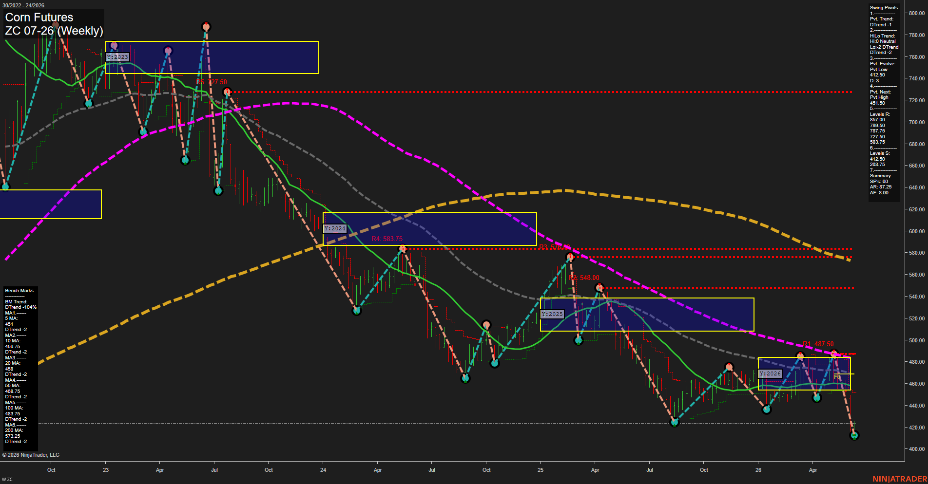
Task: Click the 24 year marker on time axis
Action: tap(323, 470)
